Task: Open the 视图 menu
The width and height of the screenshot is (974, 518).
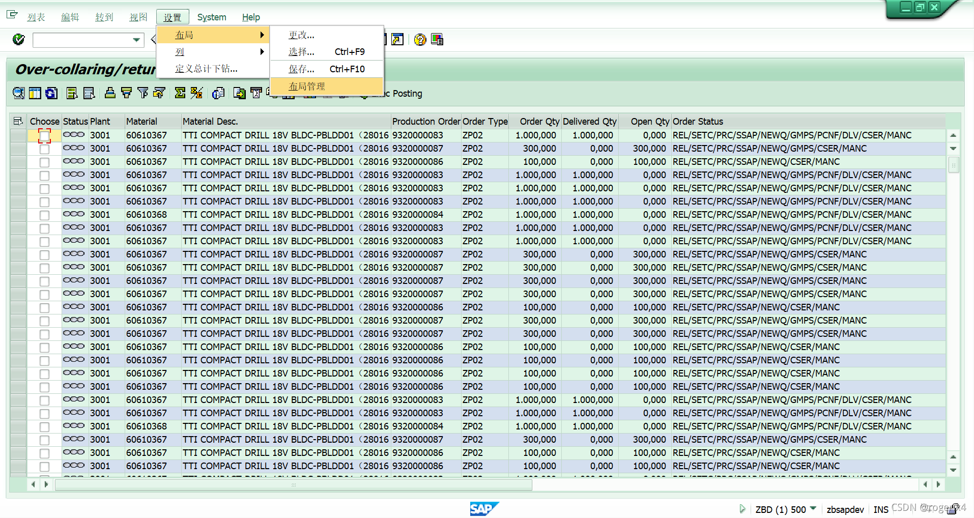Action: coord(138,17)
